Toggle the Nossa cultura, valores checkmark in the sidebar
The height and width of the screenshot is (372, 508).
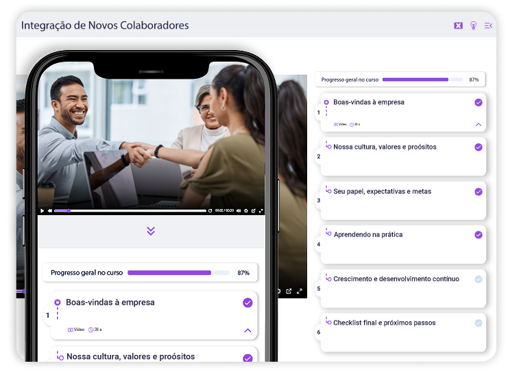479,147
